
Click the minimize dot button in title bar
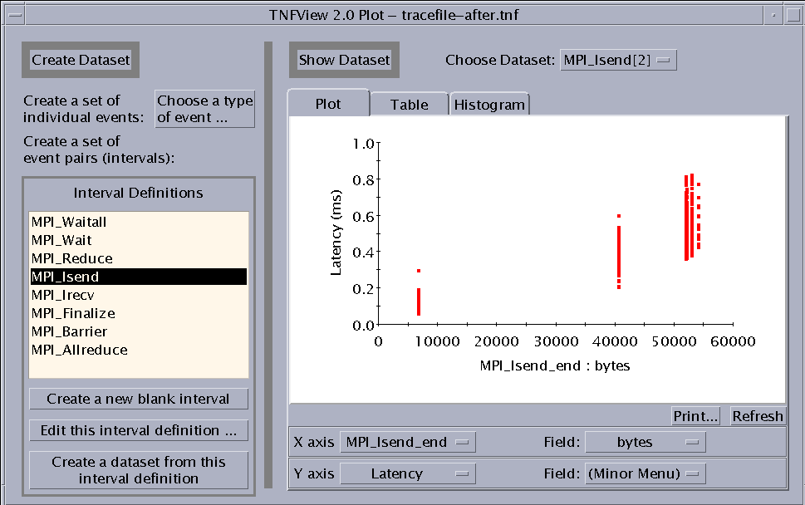pos(773,15)
